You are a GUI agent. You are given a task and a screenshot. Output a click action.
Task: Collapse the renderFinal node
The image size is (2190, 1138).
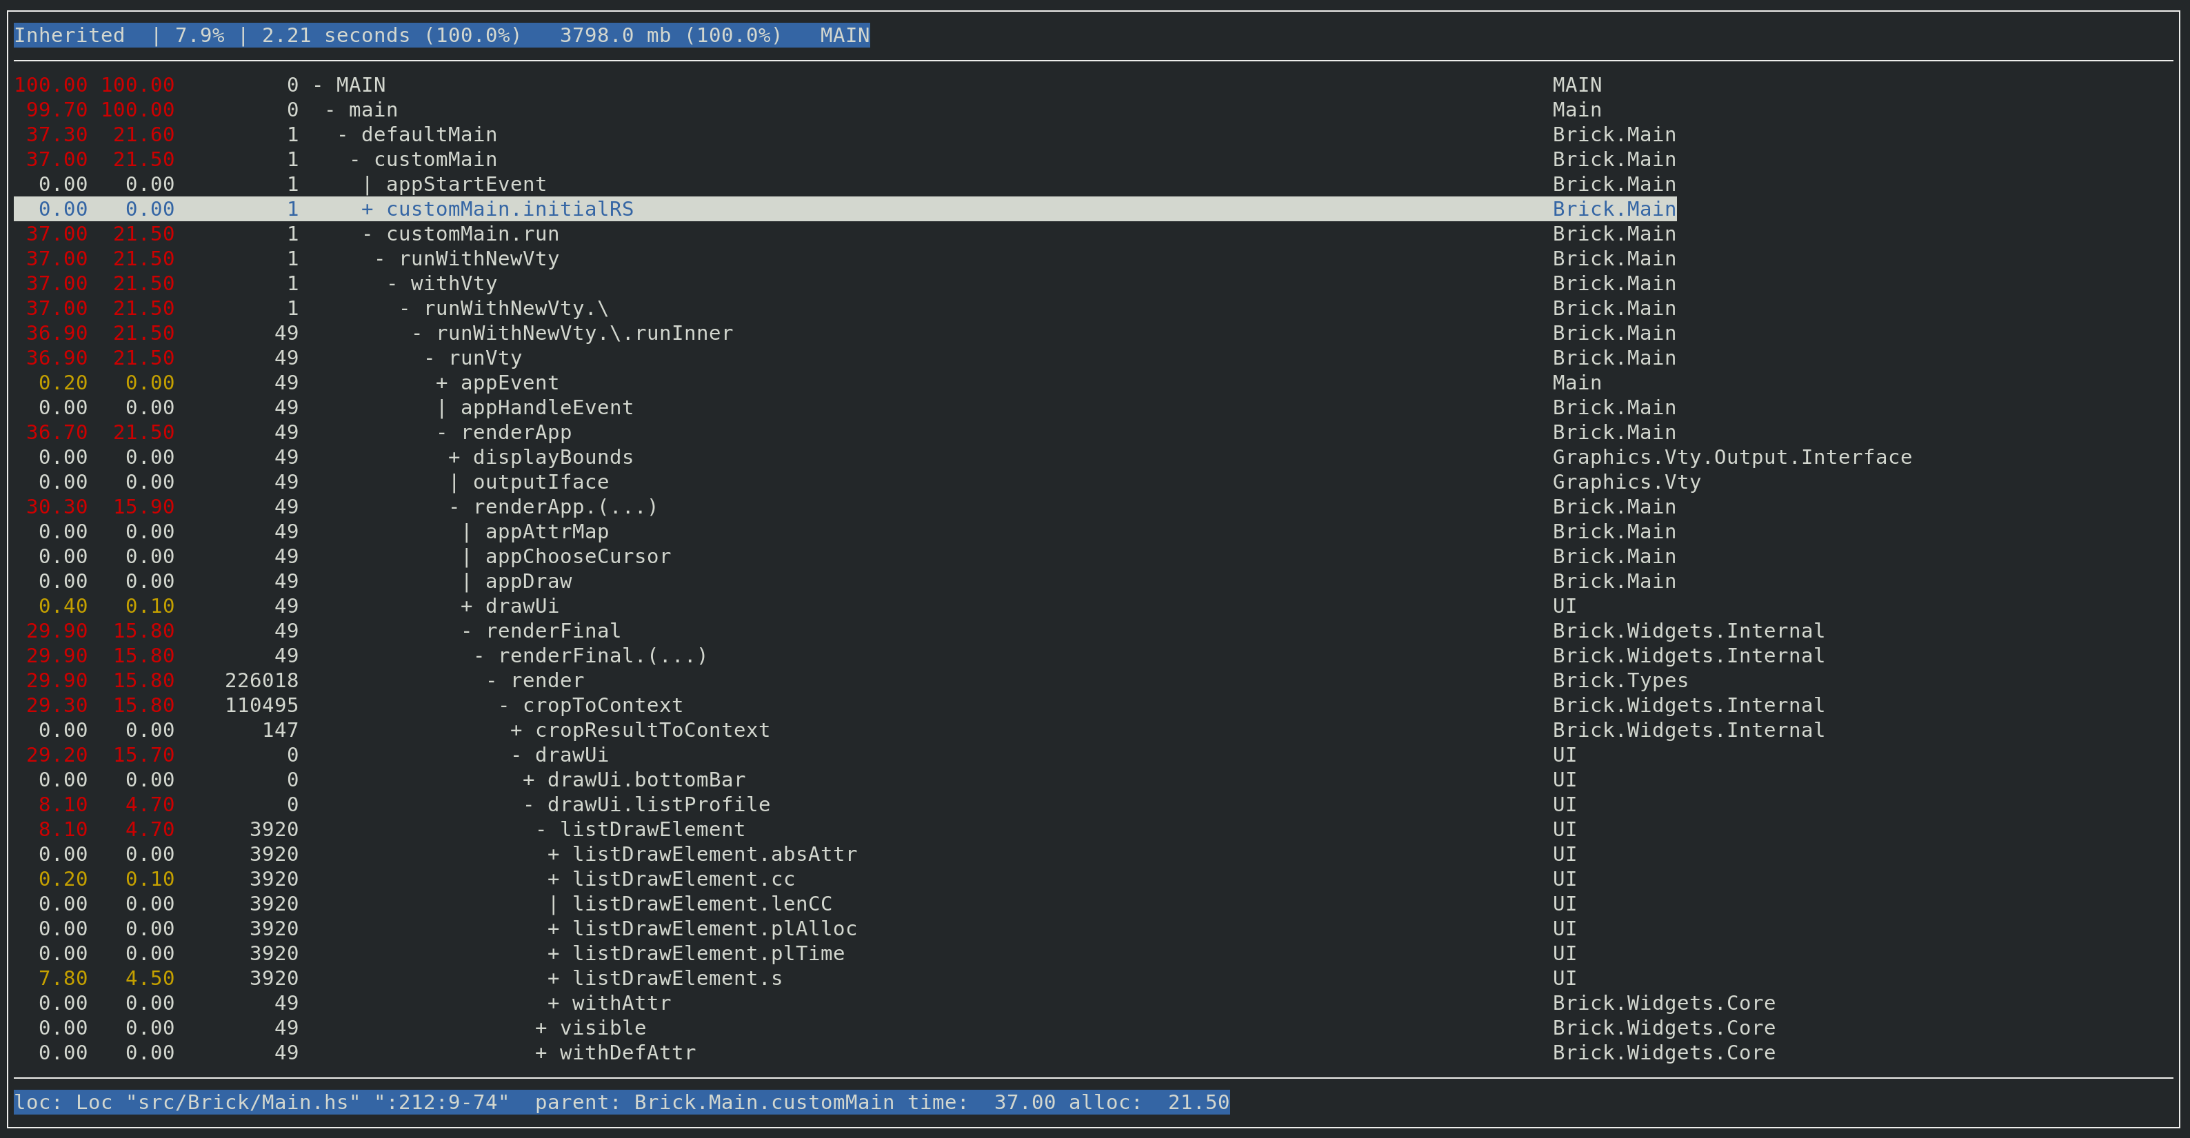coord(467,631)
